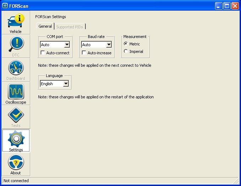Image resolution: width=241 pixels, height=186 pixels.
Task: Click the Not connected status bar
Action: click(x=16, y=181)
